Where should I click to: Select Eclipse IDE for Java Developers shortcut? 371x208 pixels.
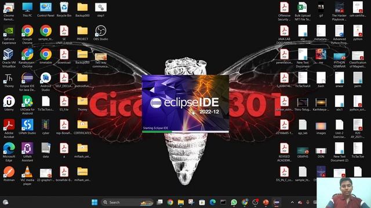point(27,81)
